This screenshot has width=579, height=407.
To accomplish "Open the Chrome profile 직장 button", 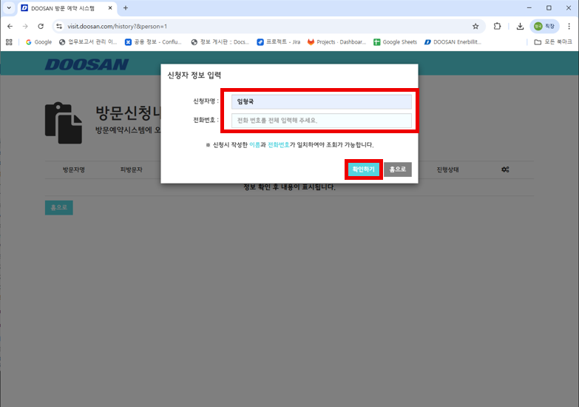I will pyautogui.click(x=544, y=26).
